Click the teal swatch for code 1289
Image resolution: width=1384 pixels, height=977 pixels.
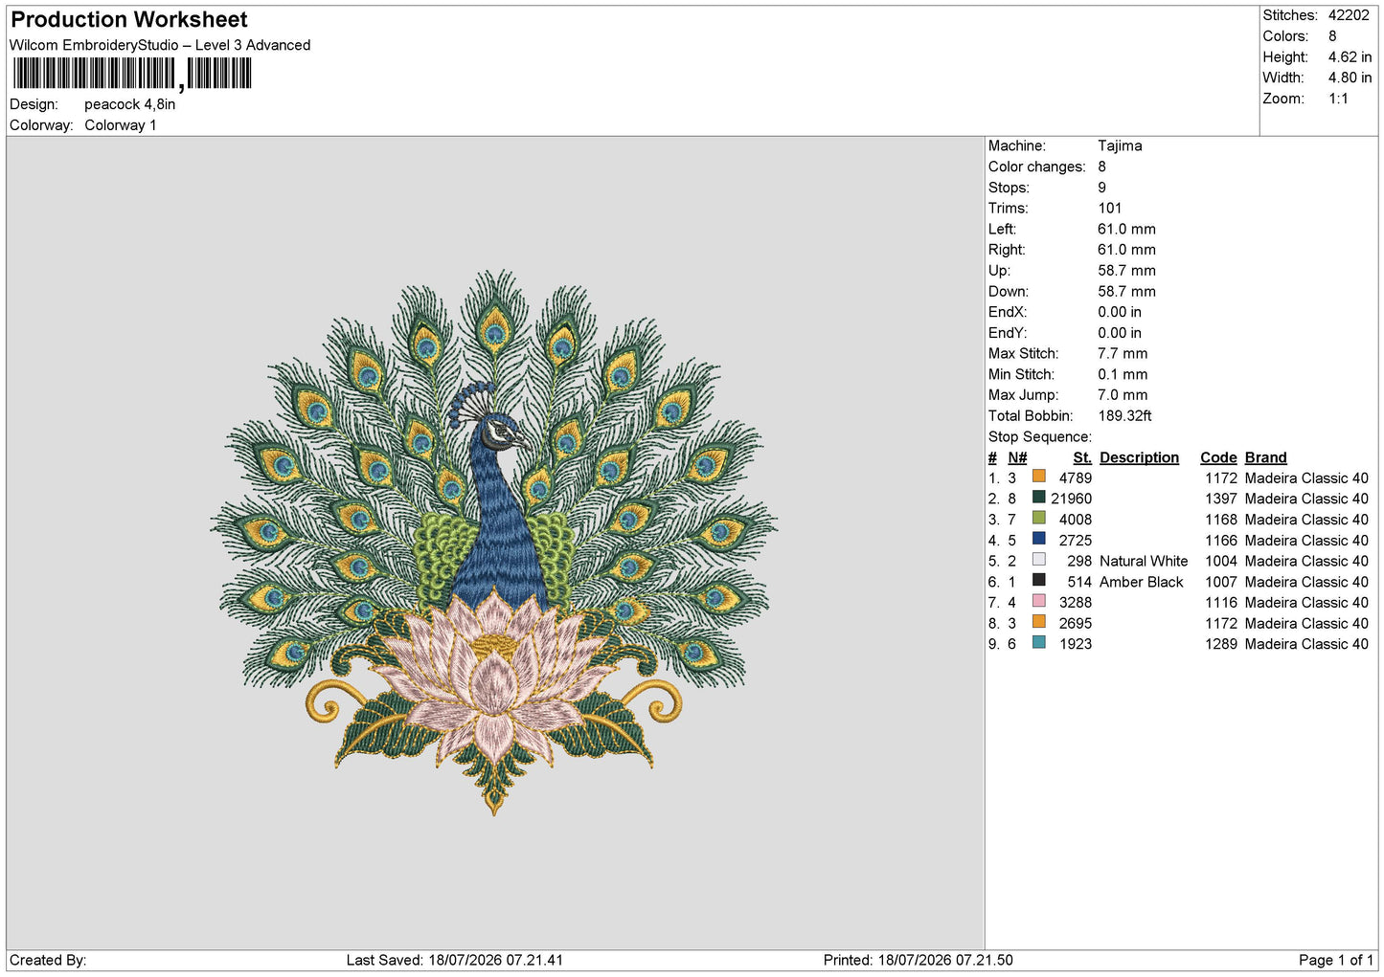[x=1039, y=643]
